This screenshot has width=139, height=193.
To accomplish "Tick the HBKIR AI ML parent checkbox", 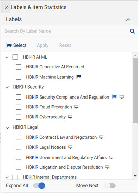I will tap(15, 57).
